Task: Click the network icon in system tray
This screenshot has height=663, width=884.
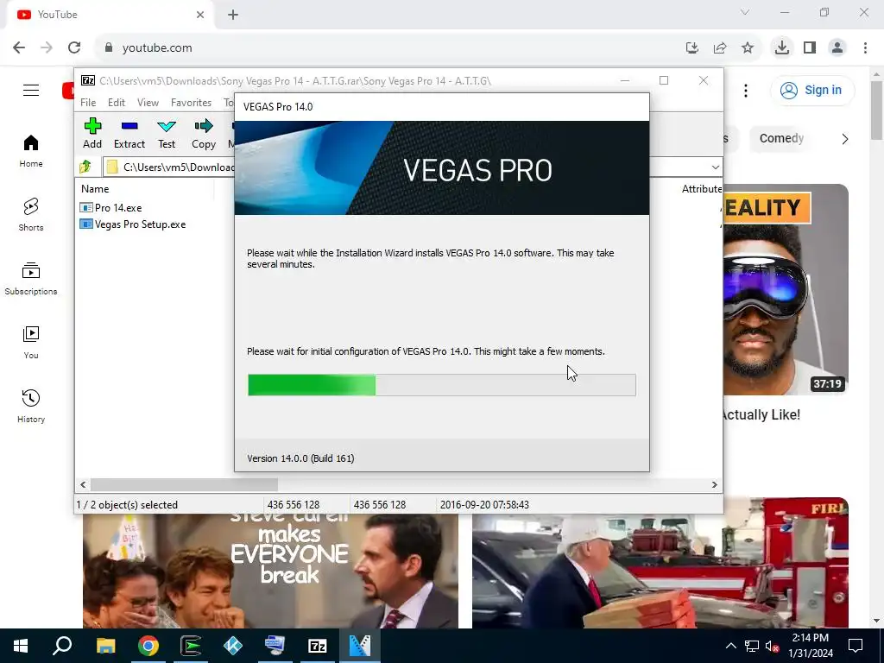Action: click(752, 646)
